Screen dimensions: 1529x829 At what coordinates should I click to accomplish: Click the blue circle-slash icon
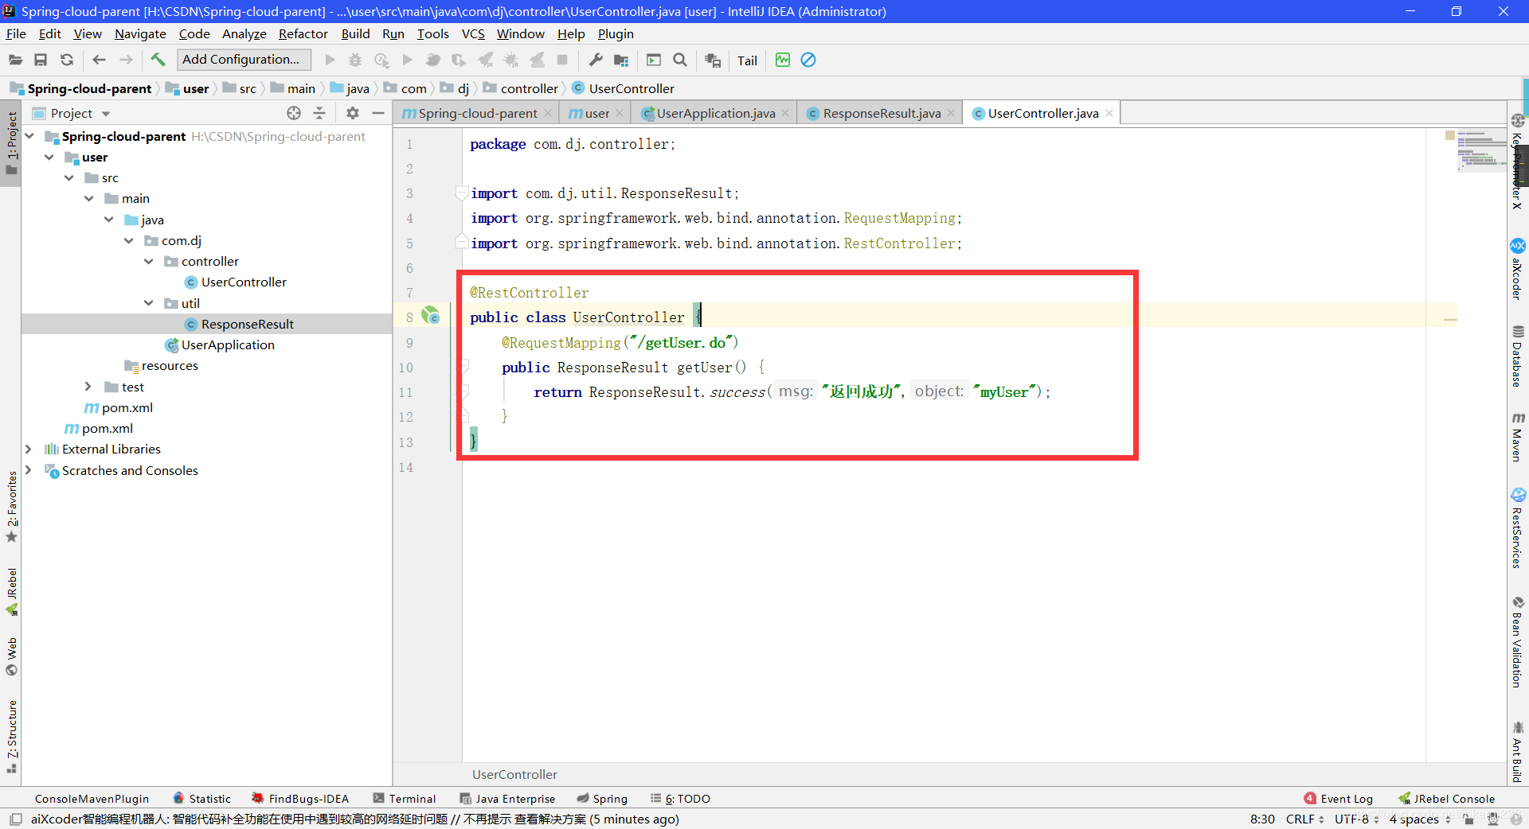pyautogui.click(x=808, y=60)
